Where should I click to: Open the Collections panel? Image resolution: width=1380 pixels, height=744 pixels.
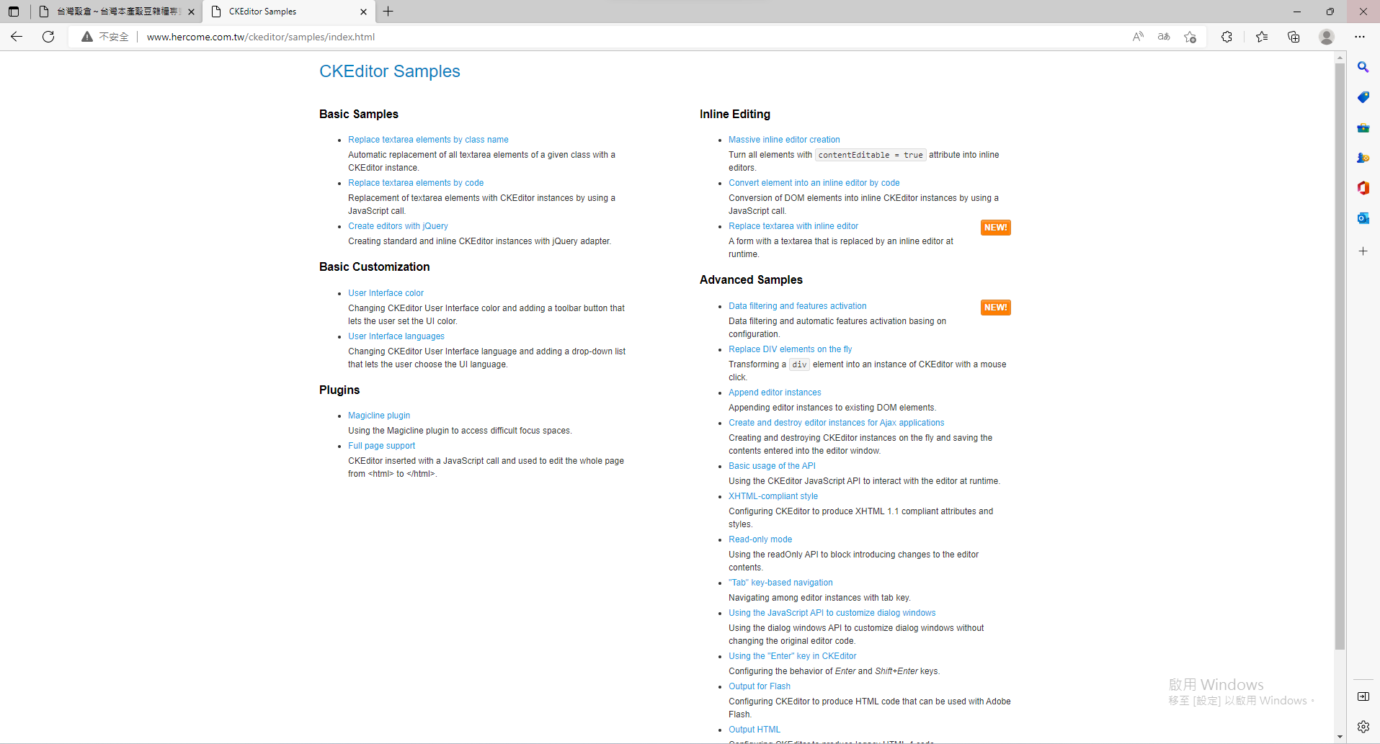click(x=1294, y=37)
